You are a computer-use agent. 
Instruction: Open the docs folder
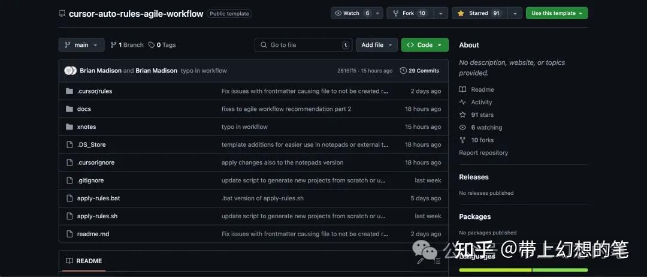84,109
